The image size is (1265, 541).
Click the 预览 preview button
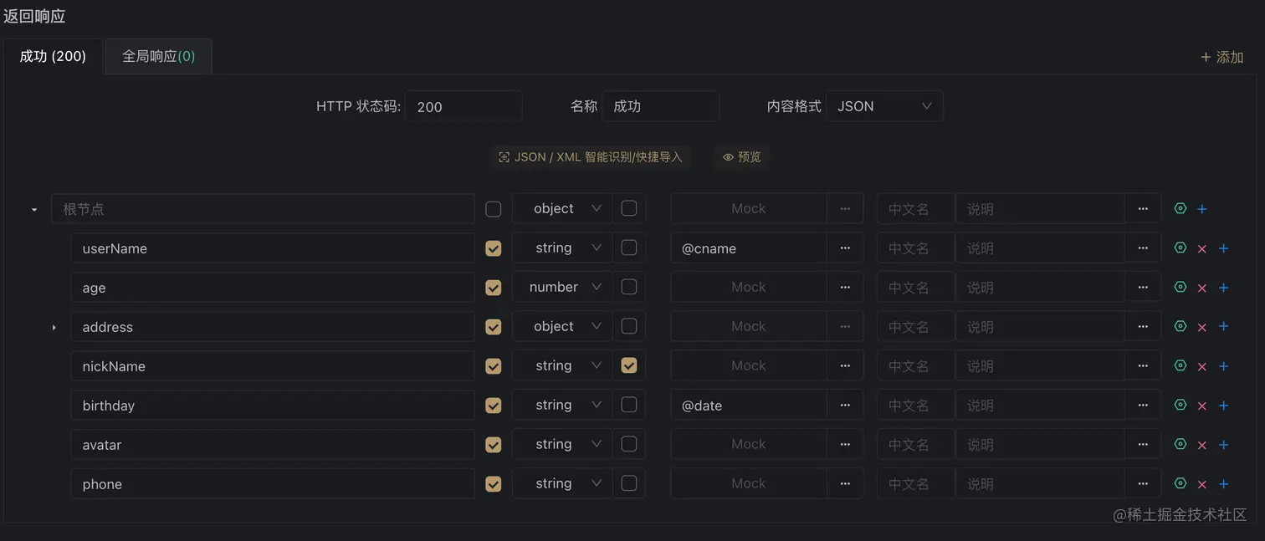coord(742,157)
